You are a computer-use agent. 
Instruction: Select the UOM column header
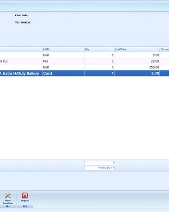63,50
